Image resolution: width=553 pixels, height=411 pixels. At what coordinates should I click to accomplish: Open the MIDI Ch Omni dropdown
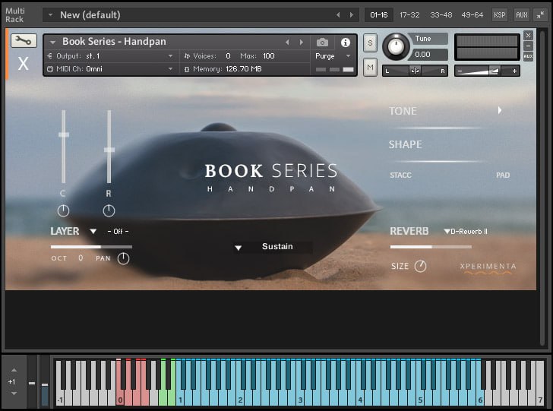pyautogui.click(x=170, y=69)
